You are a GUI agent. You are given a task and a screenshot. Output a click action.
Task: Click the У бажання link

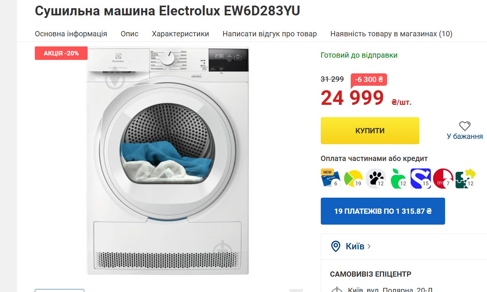coord(465,136)
